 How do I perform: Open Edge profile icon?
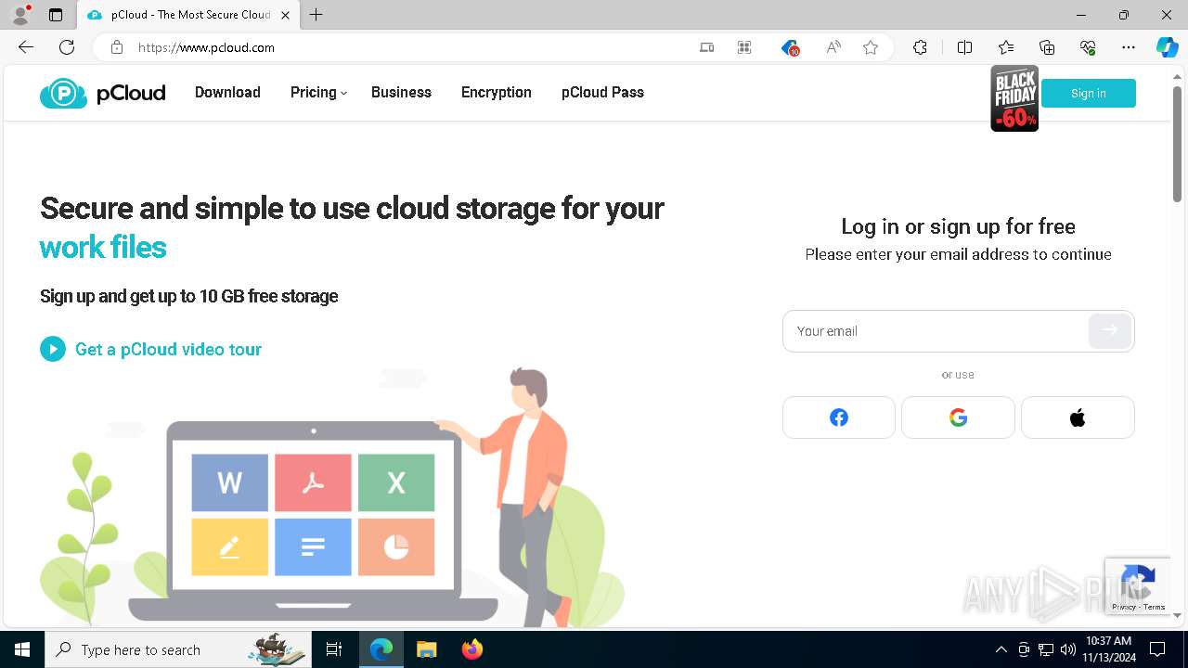pyautogui.click(x=20, y=15)
